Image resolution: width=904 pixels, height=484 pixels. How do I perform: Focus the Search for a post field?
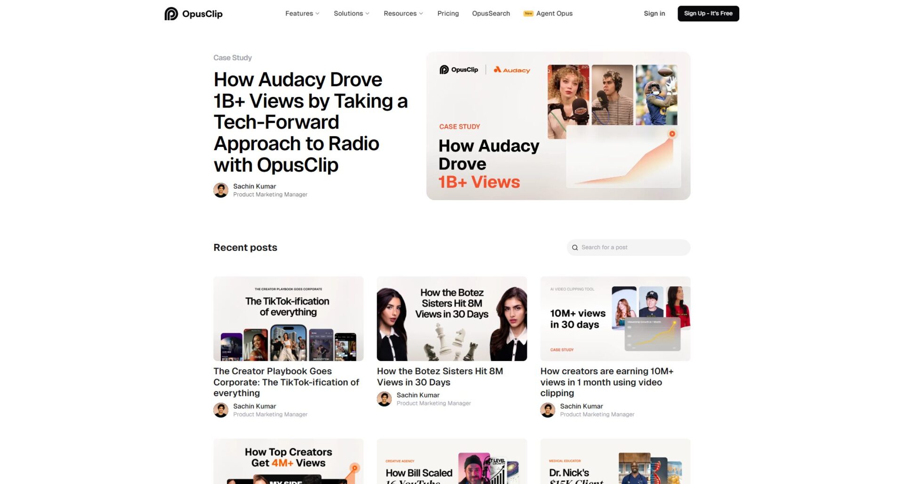629,248
